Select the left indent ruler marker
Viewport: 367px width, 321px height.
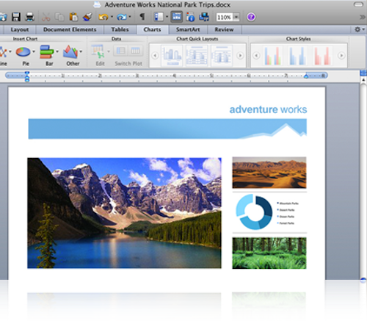pos(27,76)
